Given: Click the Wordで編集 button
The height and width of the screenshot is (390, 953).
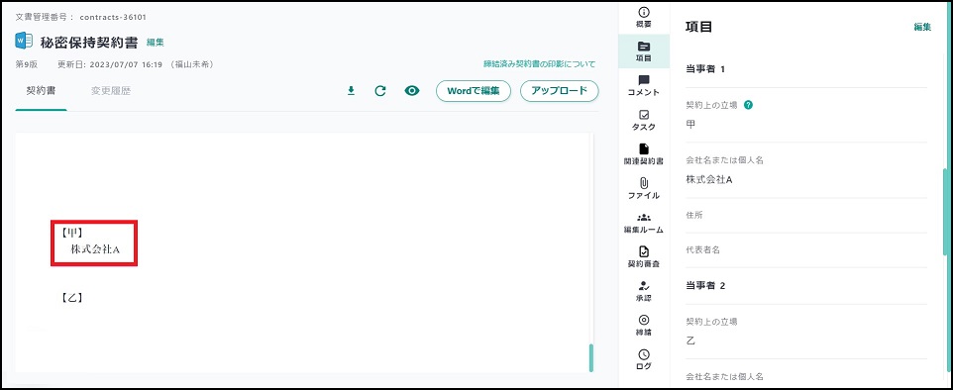Looking at the screenshot, I should tap(474, 91).
